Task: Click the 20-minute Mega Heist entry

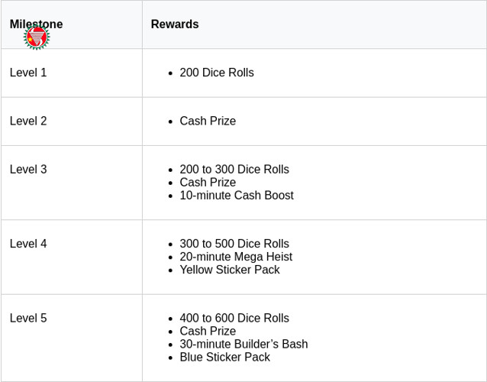Action: pyautogui.click(x=236, y=257)
